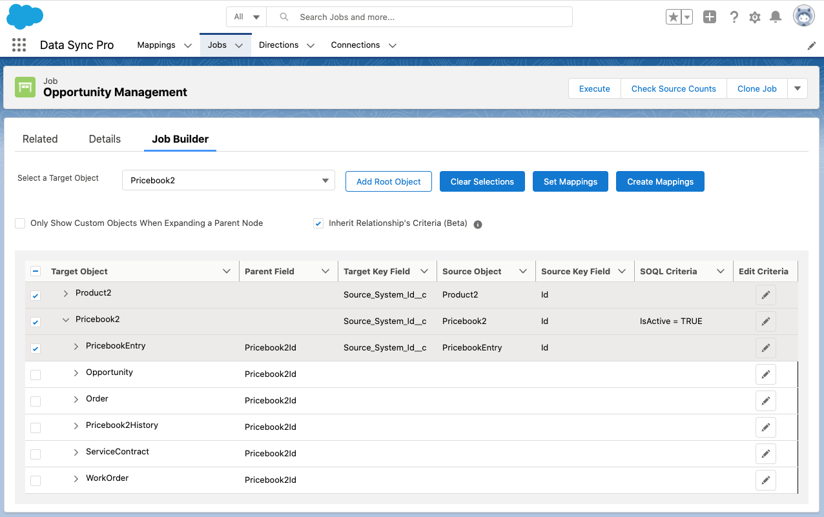Select the Job Builder tab
The image size is (824, 517).
tap(180, 139)
